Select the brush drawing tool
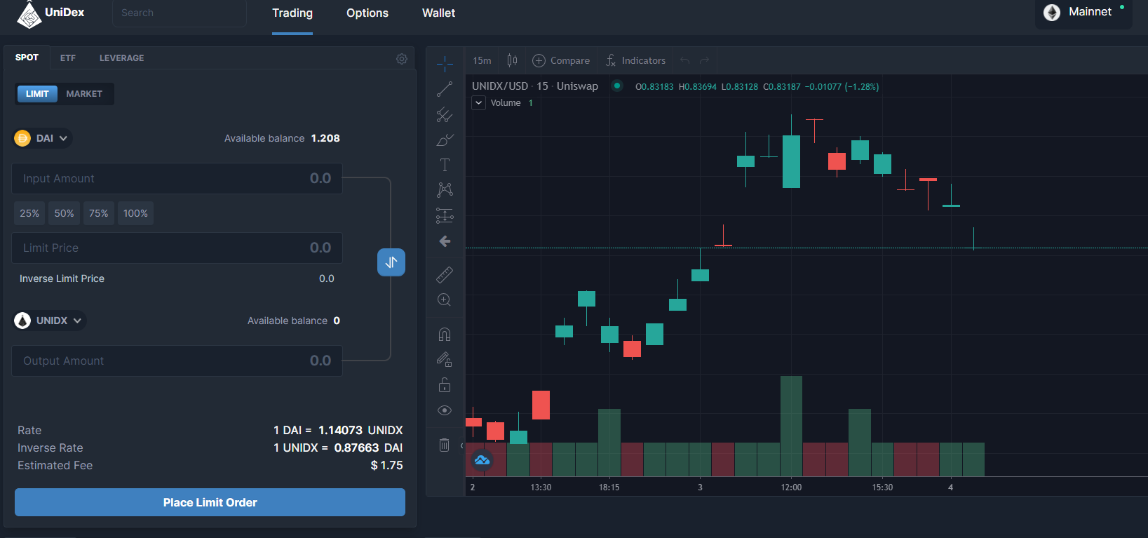 coord(445,140)
